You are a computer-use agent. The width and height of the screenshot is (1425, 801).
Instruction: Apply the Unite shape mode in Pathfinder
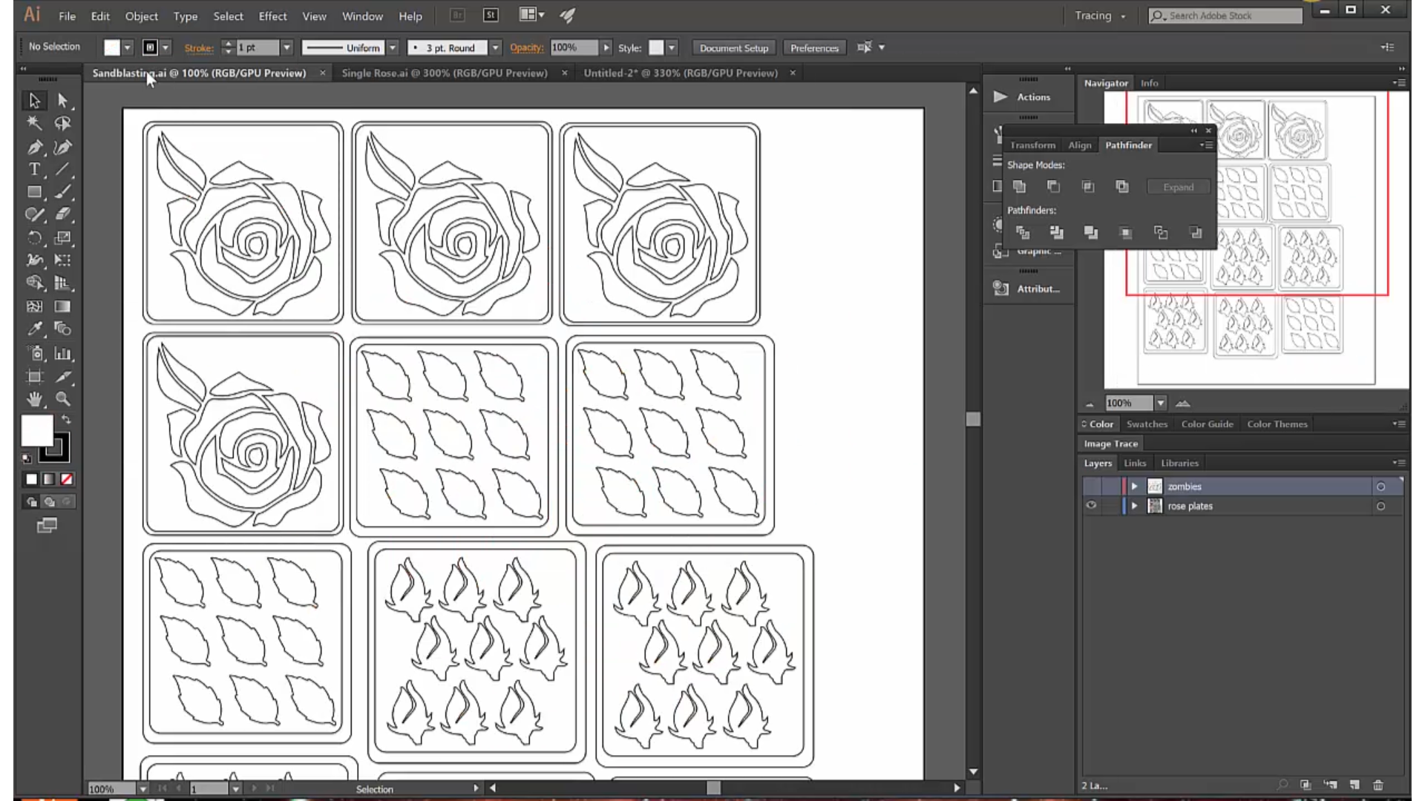pyautogui.click(x=1019, y=187)
